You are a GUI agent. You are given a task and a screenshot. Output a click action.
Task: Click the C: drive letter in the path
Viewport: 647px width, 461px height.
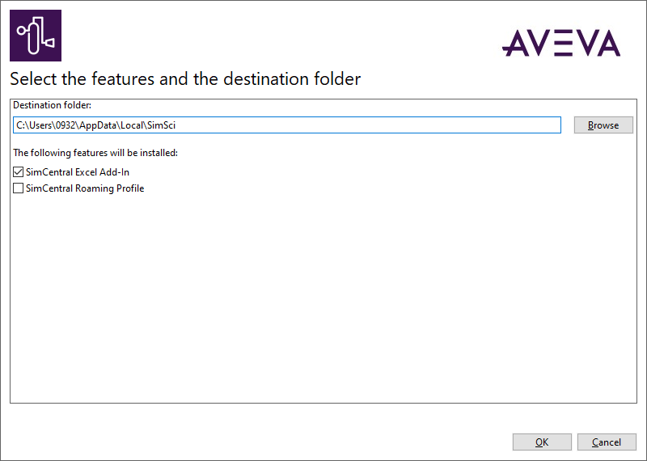(20, 125)
